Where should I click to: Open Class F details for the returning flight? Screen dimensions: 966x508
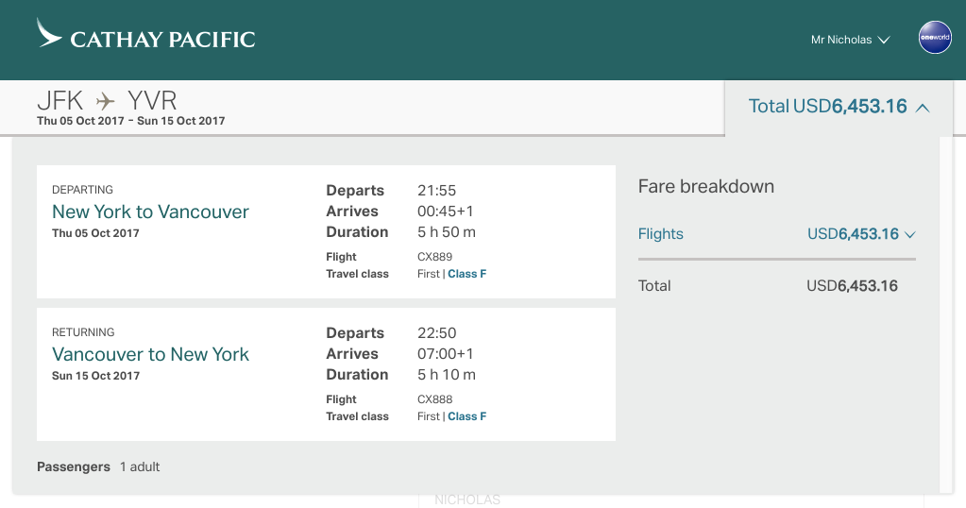pos(466,416)
